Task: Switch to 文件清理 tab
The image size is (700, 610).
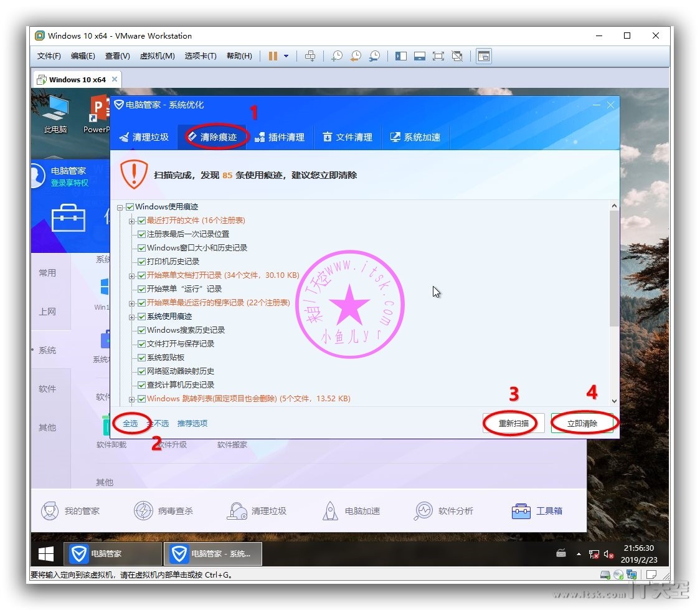Action: pos(348,137)
